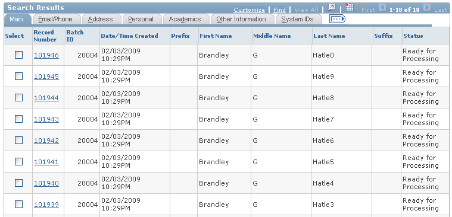Sort by Last Name column header
This screenshot has height=217, width=452.
point(329,36)
